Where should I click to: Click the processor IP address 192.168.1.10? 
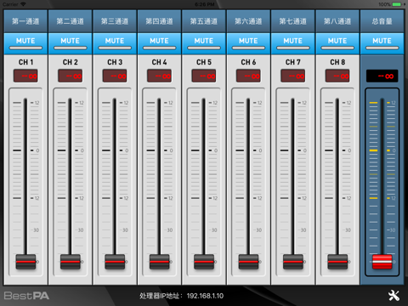coord(205,296)
